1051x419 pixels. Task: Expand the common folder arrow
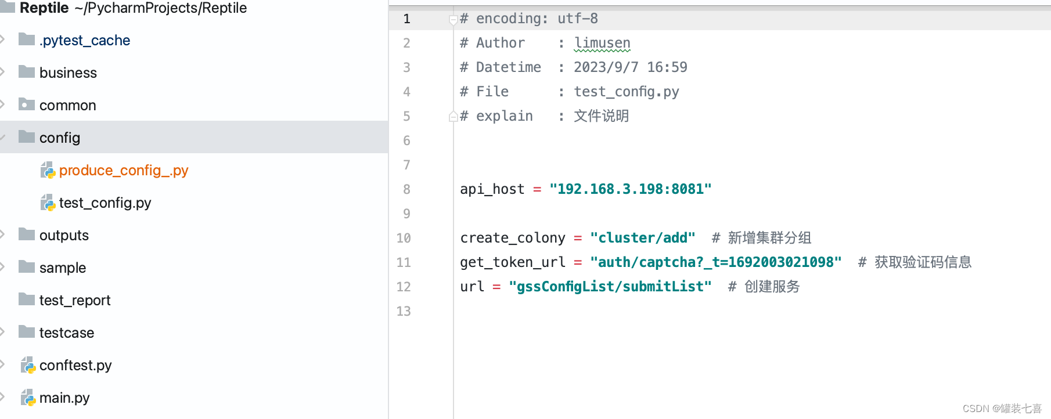[x=2, y=104]
